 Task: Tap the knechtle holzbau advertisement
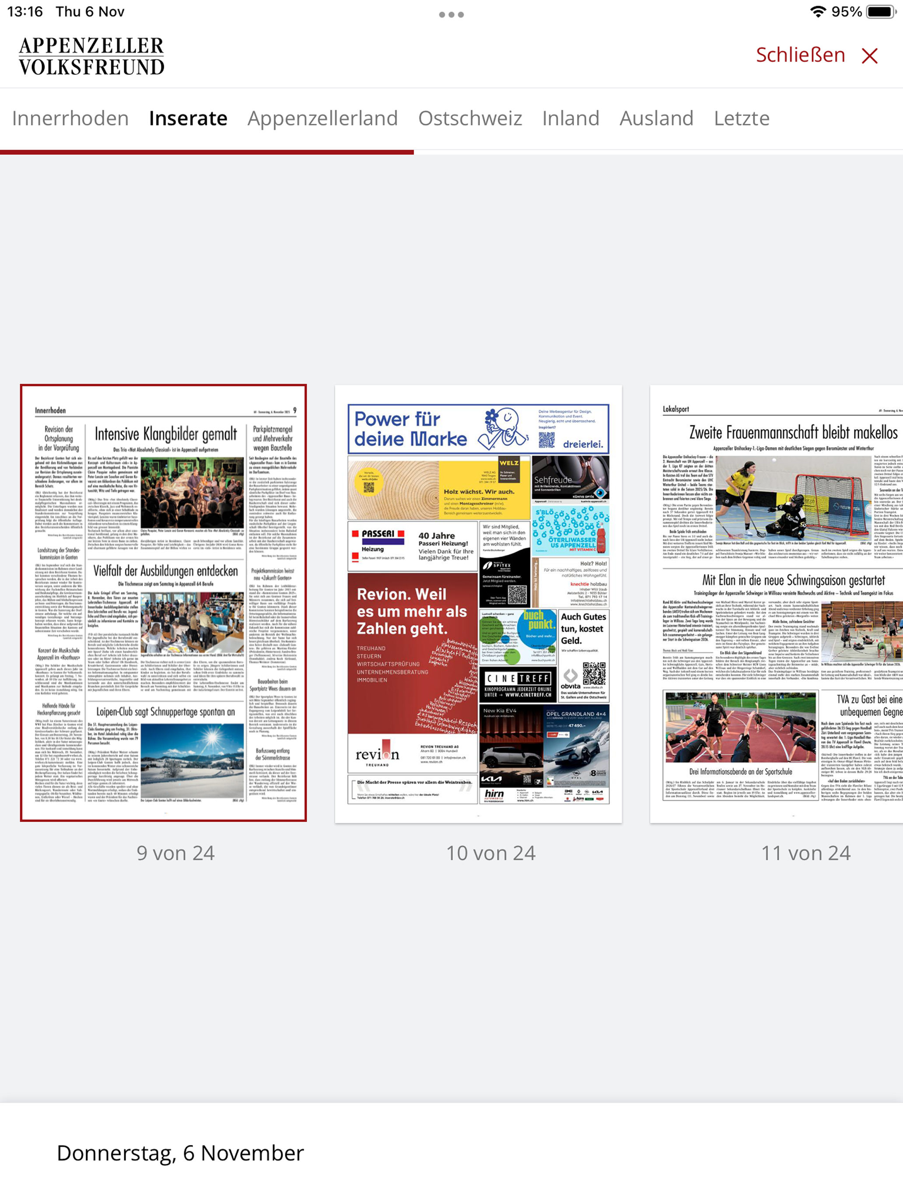(570, 582)
